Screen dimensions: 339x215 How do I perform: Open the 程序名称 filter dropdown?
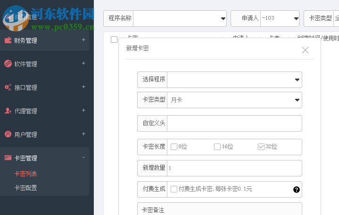[x=180, y=18]
